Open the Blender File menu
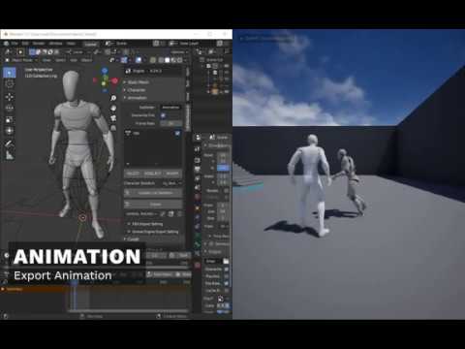This screenshot has height=349, width=465. pyautogui.click(x=15, y=44)
